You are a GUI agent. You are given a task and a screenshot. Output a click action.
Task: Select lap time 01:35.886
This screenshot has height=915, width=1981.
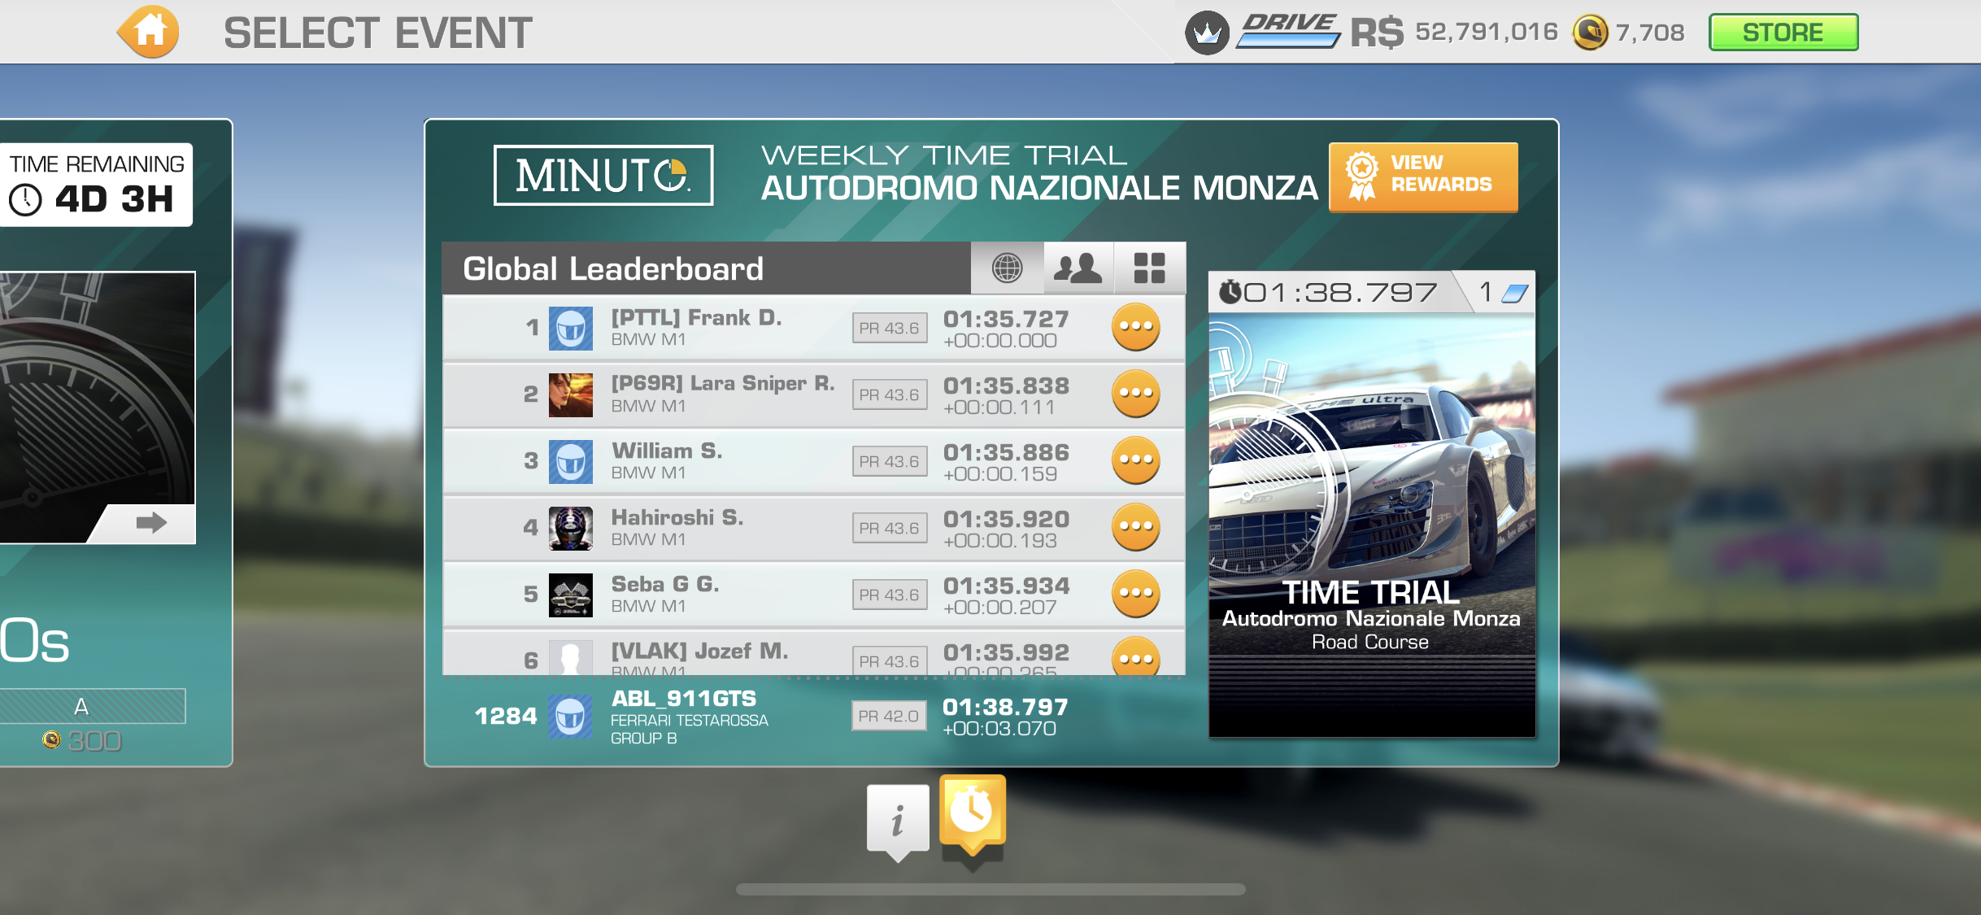(1006, 452)
